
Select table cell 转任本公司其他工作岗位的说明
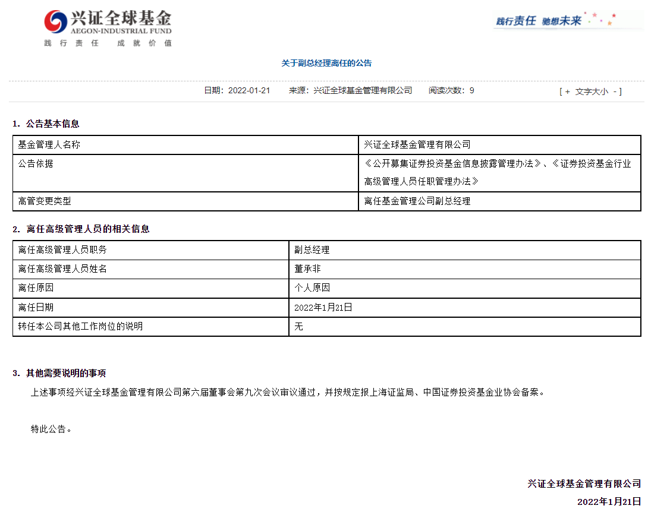(x=151, y=327)
